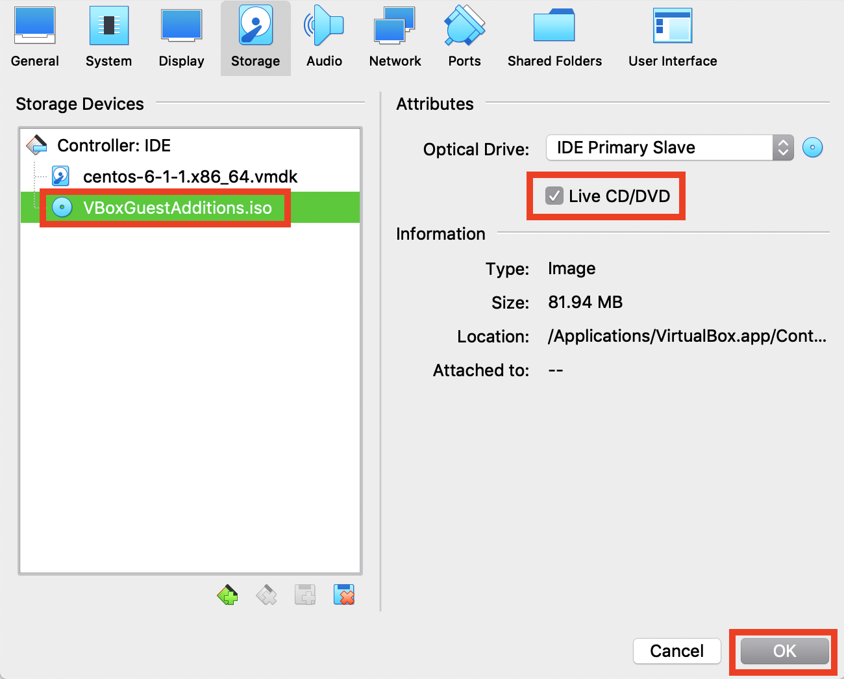Click the CD icon beside VBoxGuestAdditions.iso
Image resolution: width=844 pixels, height=679 pixels.
62,207
